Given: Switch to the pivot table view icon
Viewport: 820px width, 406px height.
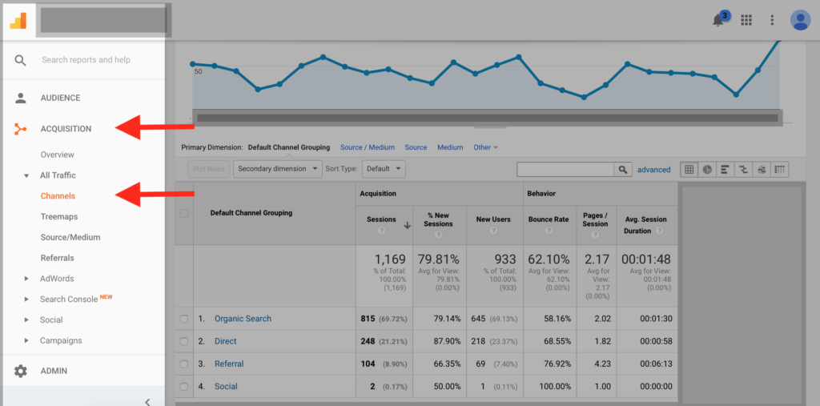Looking at the screenshot, I should click(779, 170).
